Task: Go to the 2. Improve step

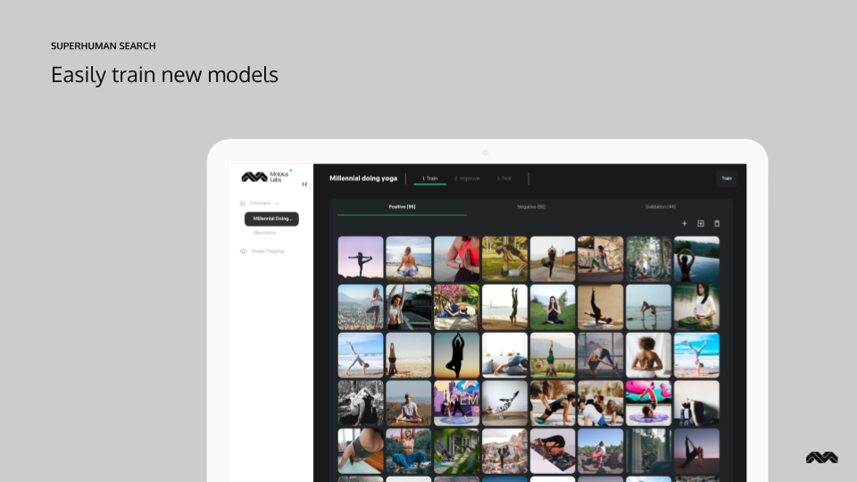Action: pyautogui.click(x=467, y=179)
